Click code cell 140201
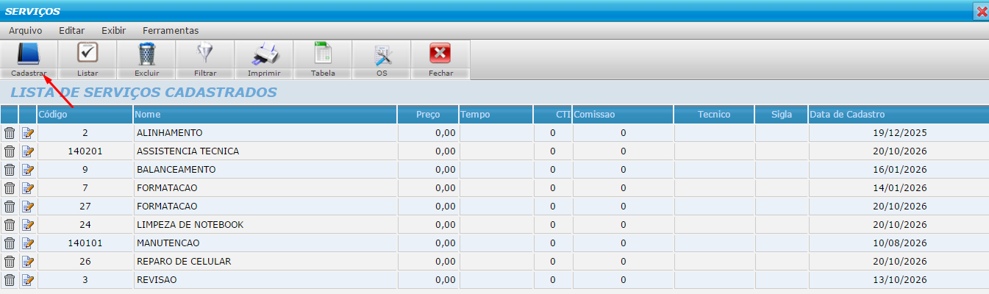This screenshot has height=294, width=989. coord(85,151)
